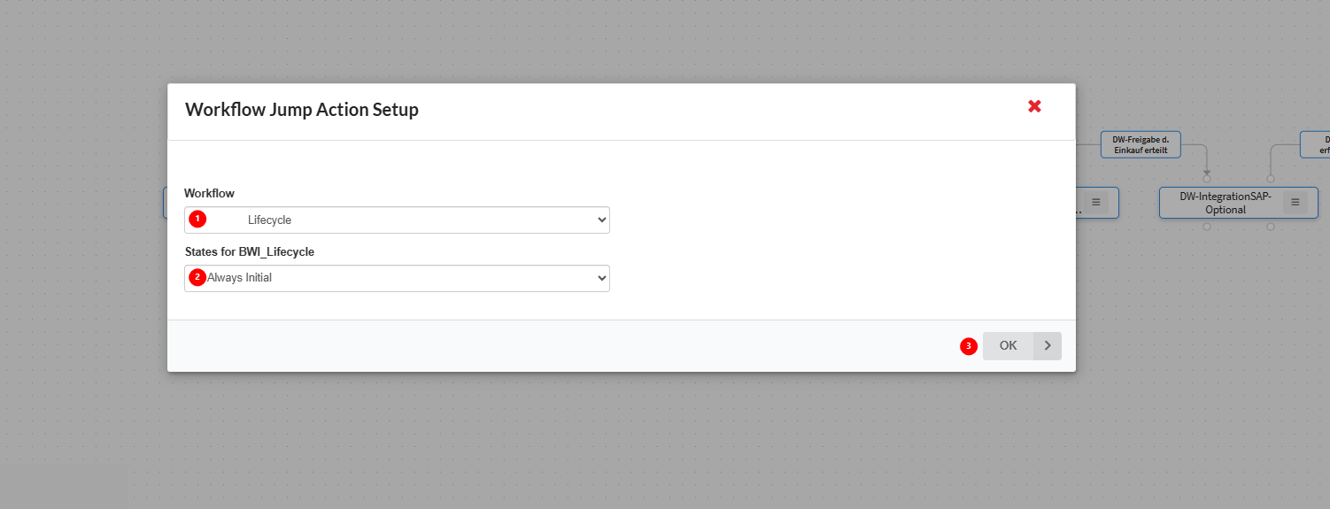Select the DW-IntegrationSAP-Optional node title
This screenshot has width=1330, height=509.
(1226, 203)
